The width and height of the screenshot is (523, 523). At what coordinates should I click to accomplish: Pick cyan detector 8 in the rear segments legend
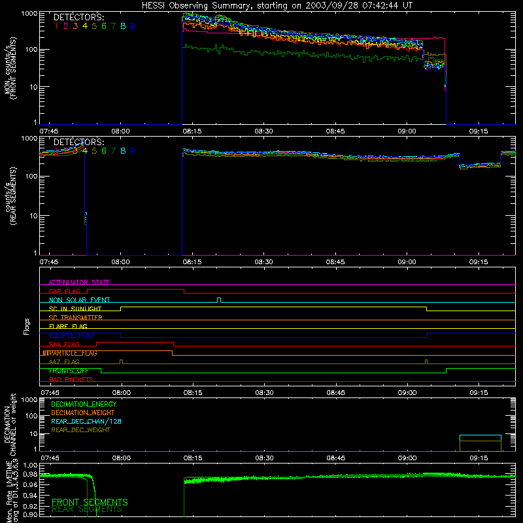click(x=123, y=151)
